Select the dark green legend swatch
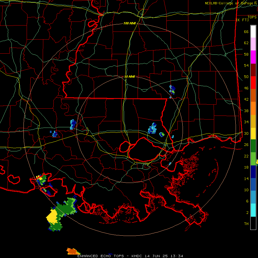The image size is (258, 258). [x=253, y=146]
